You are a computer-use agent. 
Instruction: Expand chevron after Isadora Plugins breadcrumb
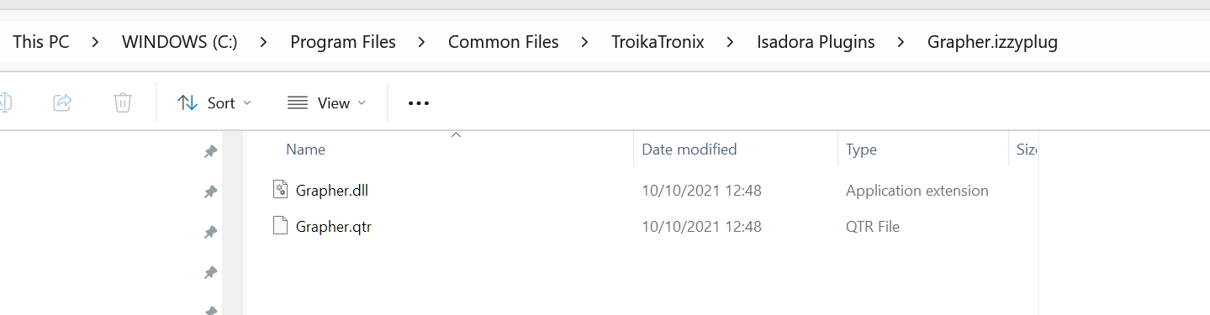pos(901,42)
